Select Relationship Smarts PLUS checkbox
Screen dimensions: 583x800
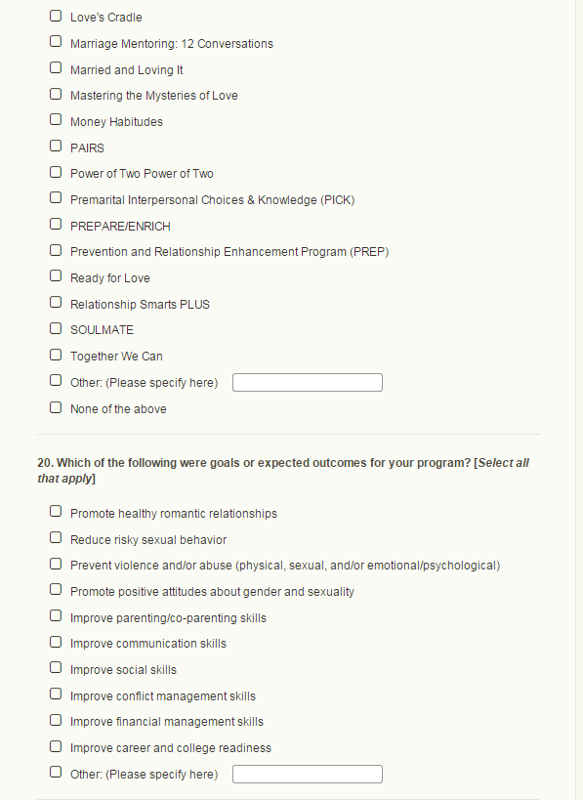[x=56, y=302]
